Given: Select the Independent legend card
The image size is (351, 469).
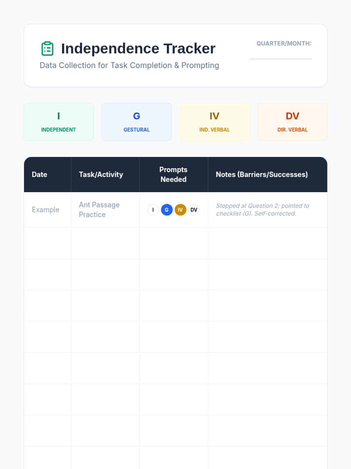Looking at the screenshot, I should tap(58, 122).
